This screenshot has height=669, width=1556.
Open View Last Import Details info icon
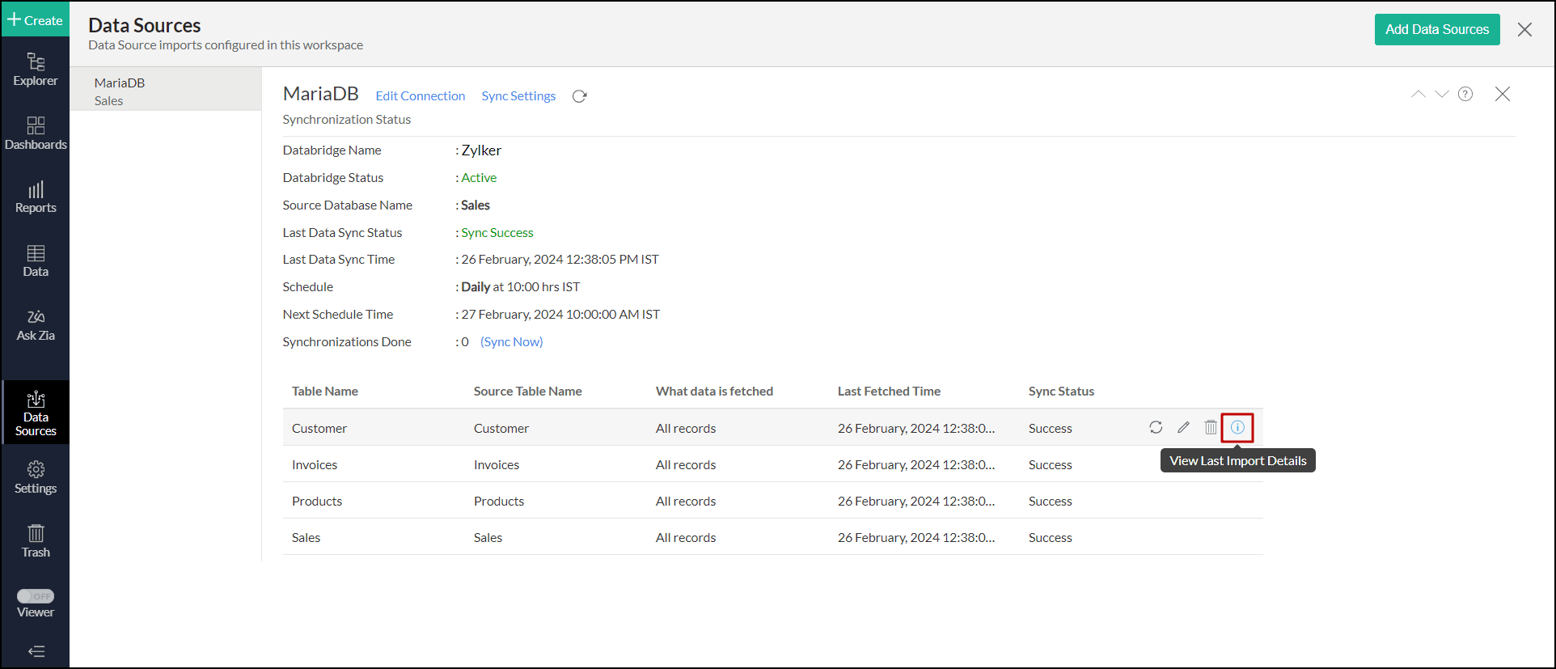click(x=1237, y=427)
